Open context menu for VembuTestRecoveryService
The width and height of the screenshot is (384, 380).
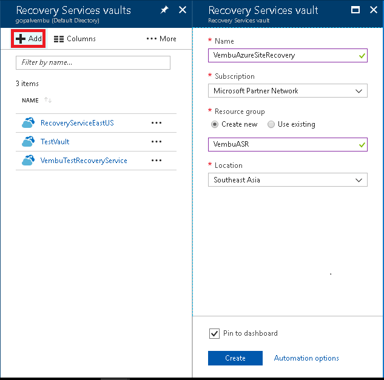click(157, 160)
